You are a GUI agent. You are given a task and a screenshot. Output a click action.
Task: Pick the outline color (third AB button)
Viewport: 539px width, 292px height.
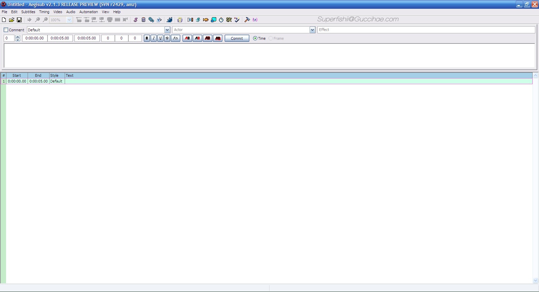(x=208, y=38)
